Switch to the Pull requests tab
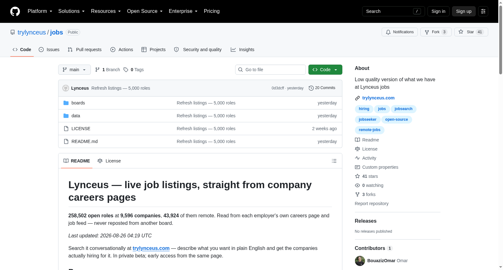Screen dimensions: 503x270 point(85,50)
